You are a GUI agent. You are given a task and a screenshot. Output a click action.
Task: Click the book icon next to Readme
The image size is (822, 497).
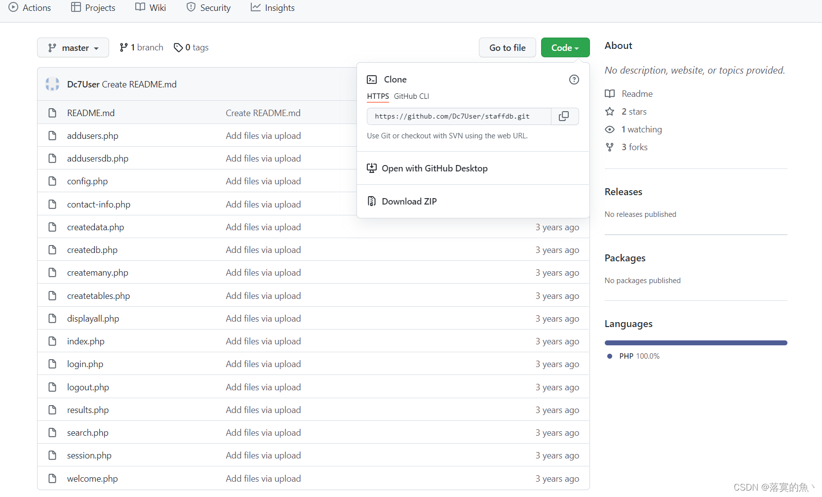(x=610, y=94)
